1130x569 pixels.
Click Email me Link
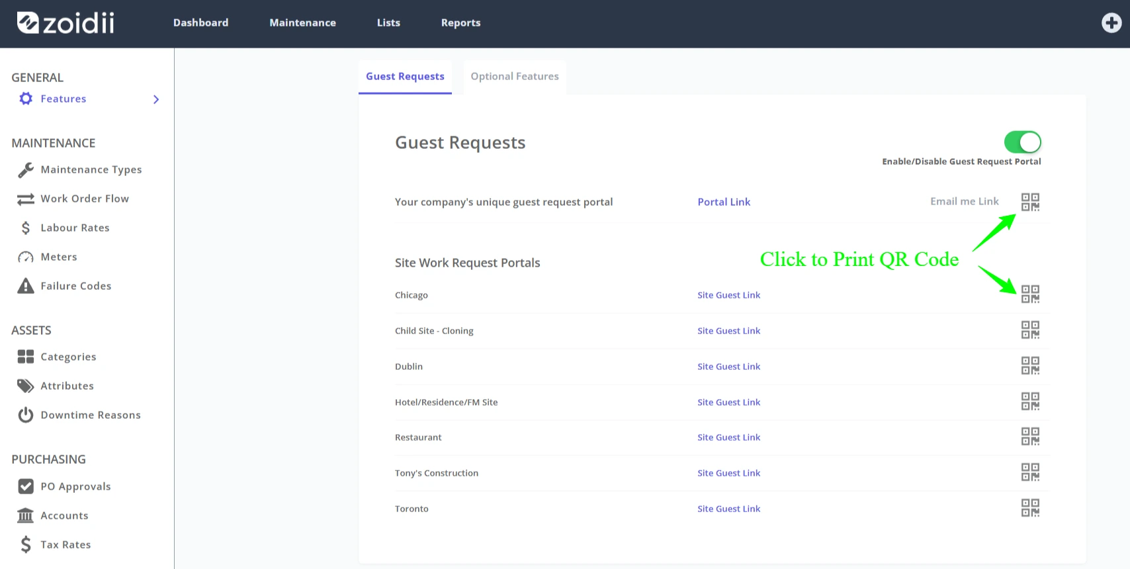(x=965, y=201)
